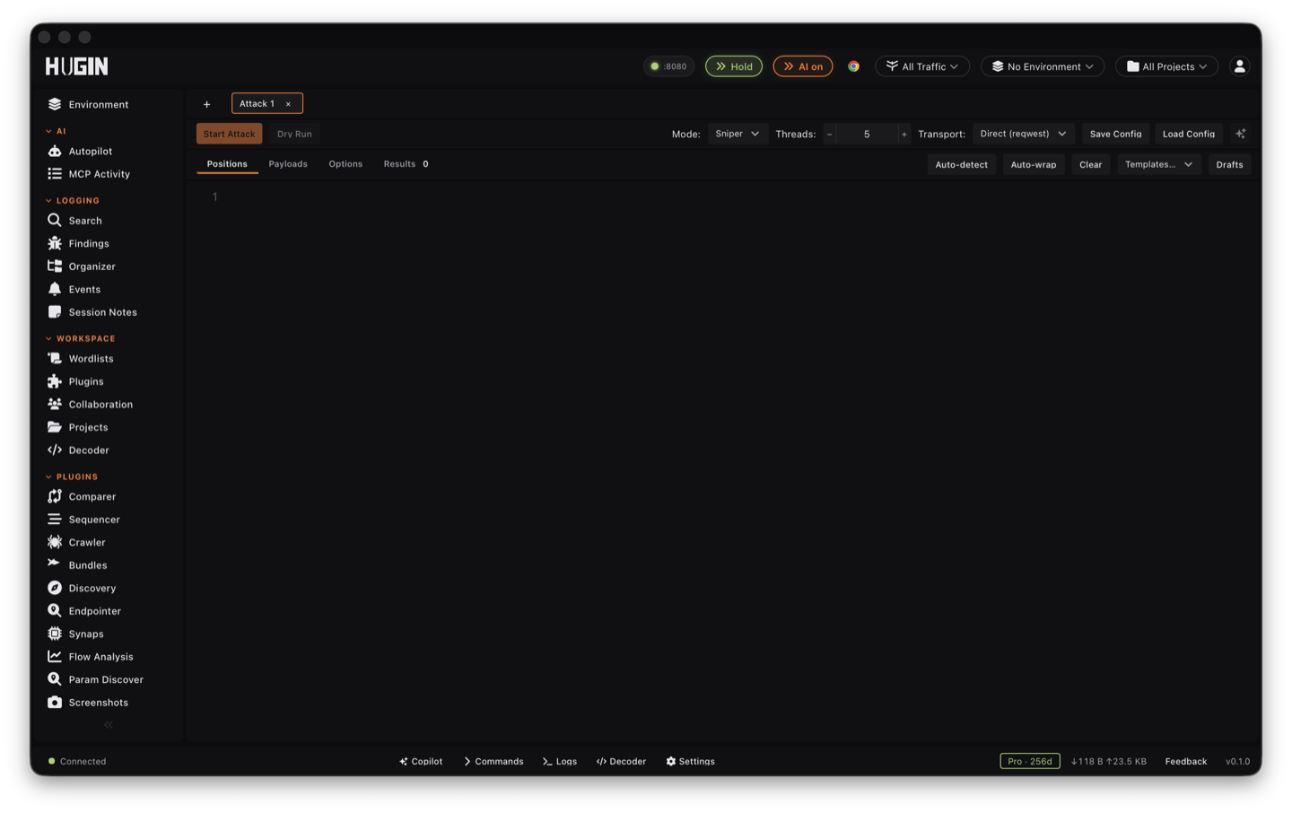Image resolution: width=1292 pixels, height=813 pixels.
Task: Close the Attack 1 tab
Action: pos(288,104)
